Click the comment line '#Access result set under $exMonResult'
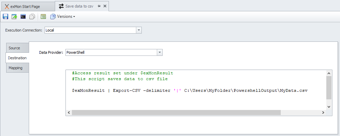The height and width of the screenshot is (136, 340). pos(123,73)
